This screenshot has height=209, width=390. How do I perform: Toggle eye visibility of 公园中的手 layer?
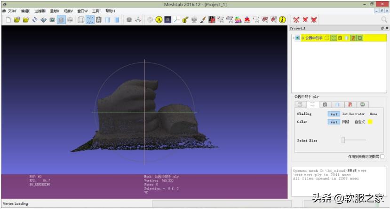point(297,38)
